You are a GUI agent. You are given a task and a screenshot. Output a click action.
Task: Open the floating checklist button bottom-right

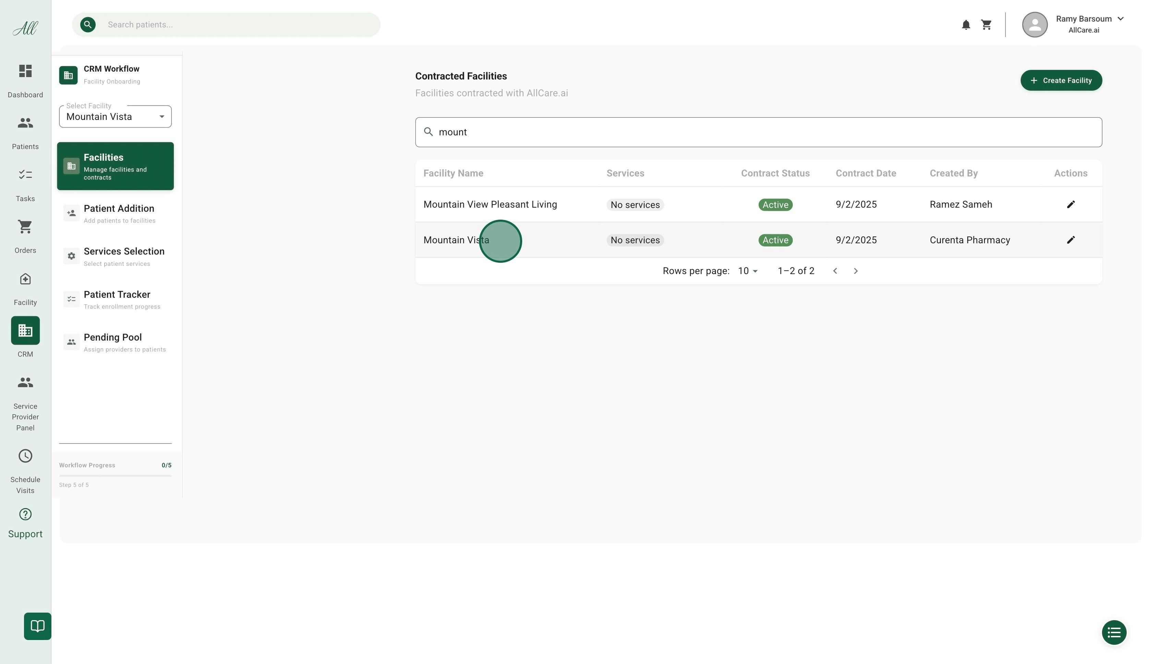(1114, 632)
